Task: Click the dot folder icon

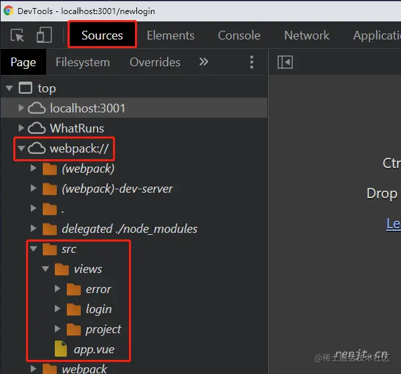Action: 49,209
